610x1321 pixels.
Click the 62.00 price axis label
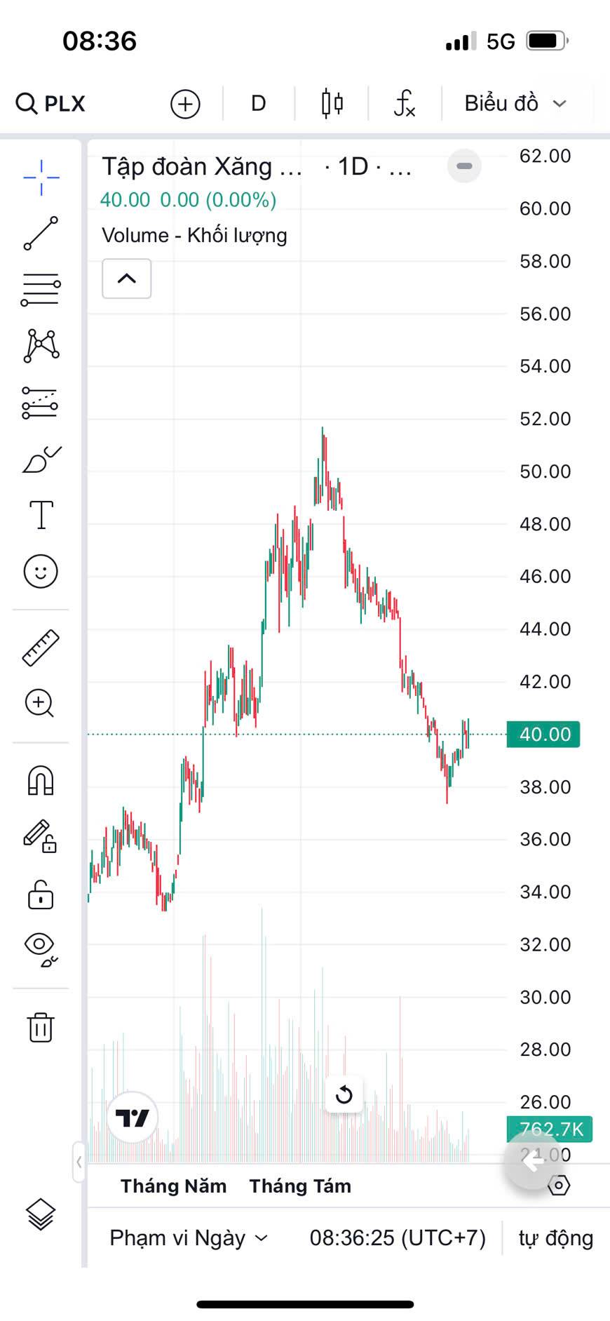pos(545,156)
